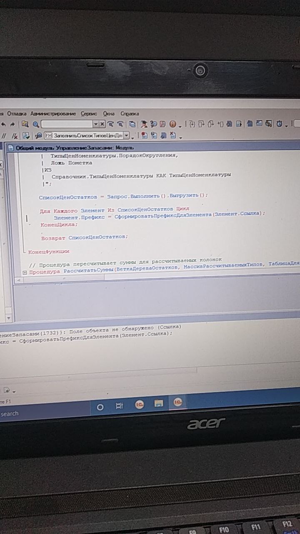Click the first icon right of the procedure dropdown
Image resolution: width=300 pixels, height=534 pixels.
click(x=144, y=136)
